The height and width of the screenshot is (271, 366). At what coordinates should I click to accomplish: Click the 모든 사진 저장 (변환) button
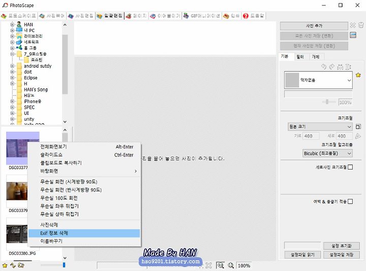point(314,36)
